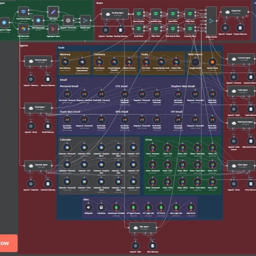Click the Tools sticky note heading
This screenshot has width=256, height=256.
click(x=61, y=47)
